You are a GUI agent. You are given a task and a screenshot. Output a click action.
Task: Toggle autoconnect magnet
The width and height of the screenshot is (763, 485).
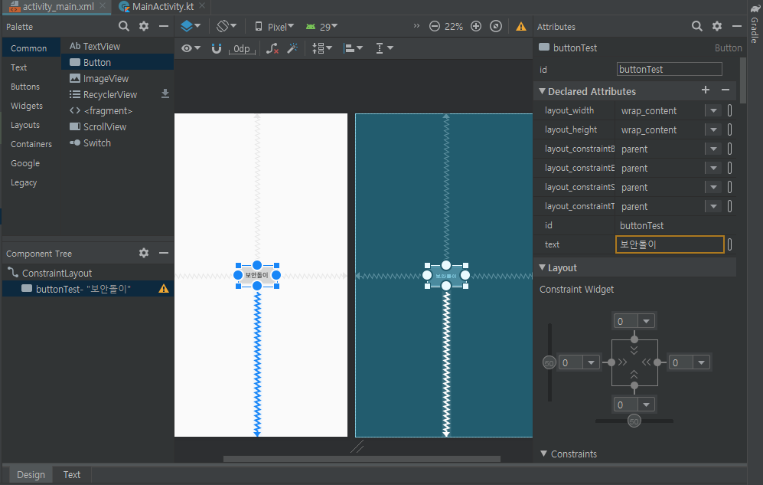pos(217,48)
